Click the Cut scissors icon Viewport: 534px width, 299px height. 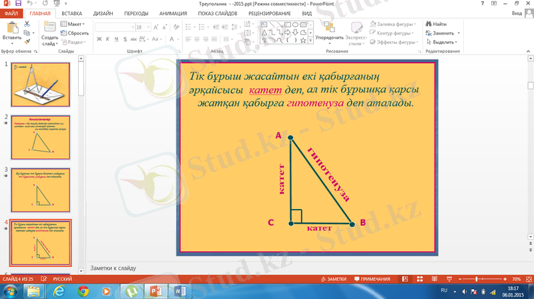click(27, 24)
